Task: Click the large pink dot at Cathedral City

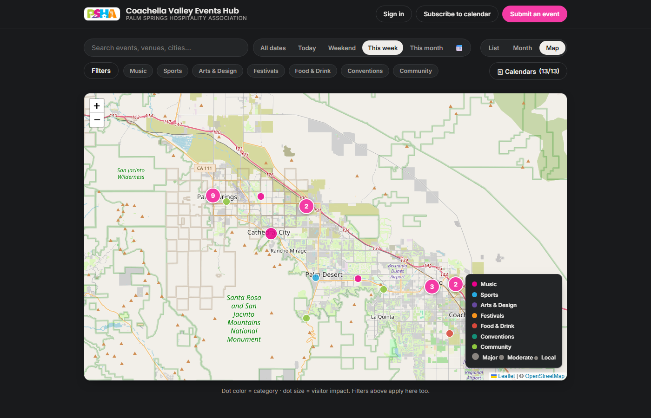Action: tap(271, 234)
